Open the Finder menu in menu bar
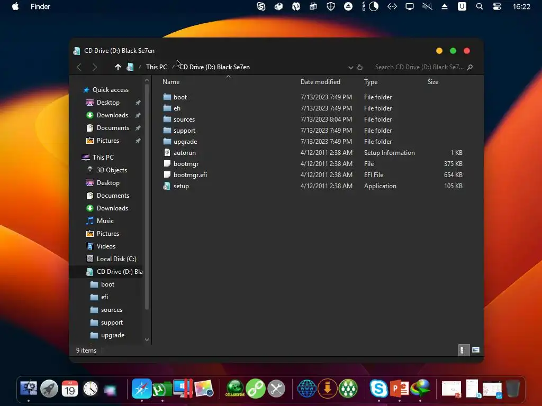542x406 pixels. pos(40,6)
